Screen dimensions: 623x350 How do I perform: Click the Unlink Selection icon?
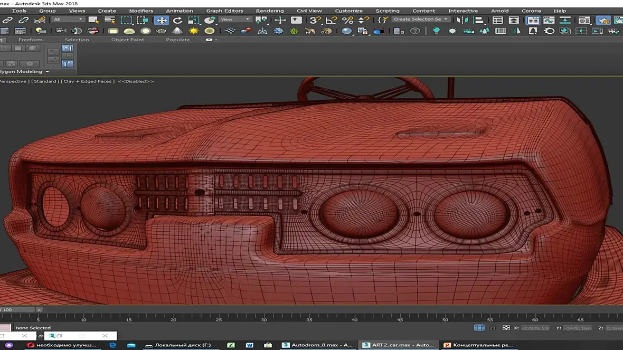tap(23, 20)
